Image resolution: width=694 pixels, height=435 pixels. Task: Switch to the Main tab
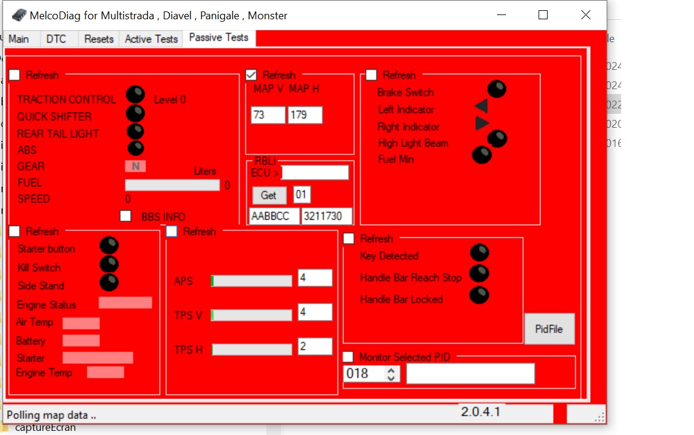(19, 39)
